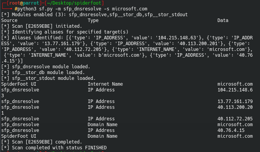
Task: Click the 13.77.161.179 data value
Action: (235, 101)
